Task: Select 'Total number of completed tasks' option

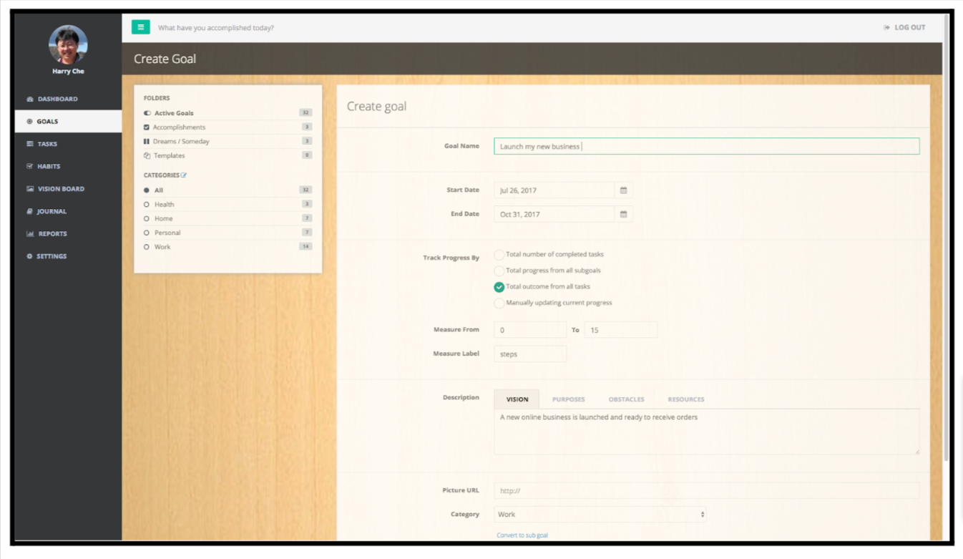Action: pyautogui.click(x=499, y=254)
